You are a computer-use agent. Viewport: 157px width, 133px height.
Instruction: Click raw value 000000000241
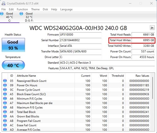pyautogui.click(x=139, y=112)
